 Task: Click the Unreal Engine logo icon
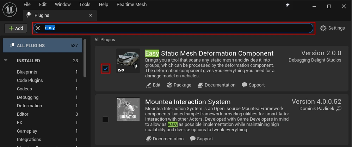pos(10,9)
